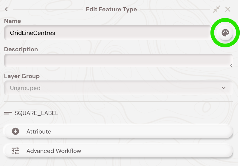The height and width of the screenshot is (166, 240).
Task: Collapse the Edit Feature Type panel
Action: 216,9
